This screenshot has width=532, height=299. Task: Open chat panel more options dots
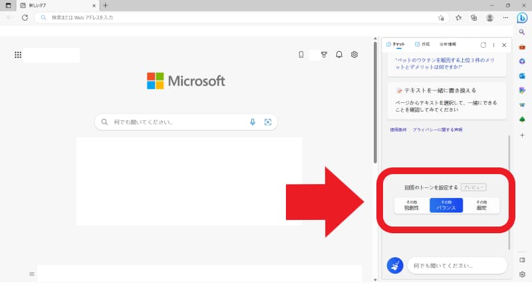pos(493,45)
